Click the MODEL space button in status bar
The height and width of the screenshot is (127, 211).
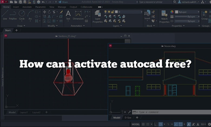136,124
